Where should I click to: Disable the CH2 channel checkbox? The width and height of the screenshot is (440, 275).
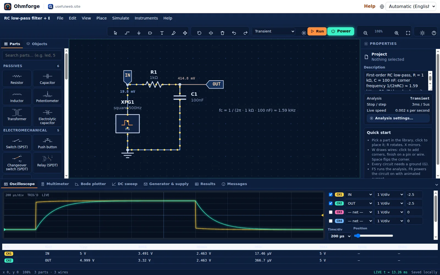pyautogui.click(x=331, y=203)
